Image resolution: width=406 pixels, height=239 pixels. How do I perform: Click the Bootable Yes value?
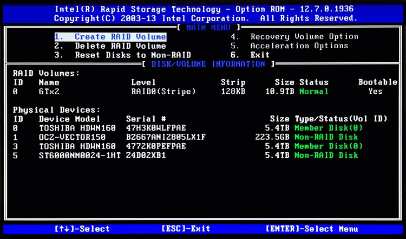tap(375, 92)
